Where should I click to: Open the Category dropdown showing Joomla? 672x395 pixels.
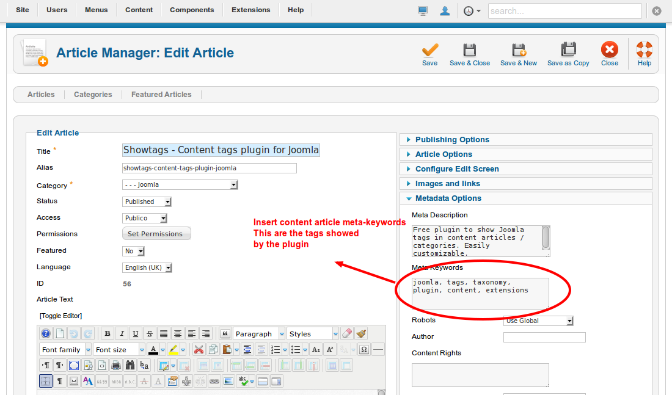(180, 185)
